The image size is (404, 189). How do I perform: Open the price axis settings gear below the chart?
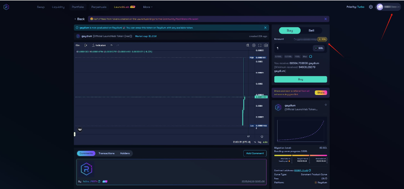pos(262,136)
